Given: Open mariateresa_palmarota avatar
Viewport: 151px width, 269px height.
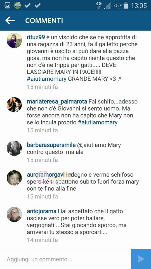Looking at the screenshot, I should (x=14, y=105).
